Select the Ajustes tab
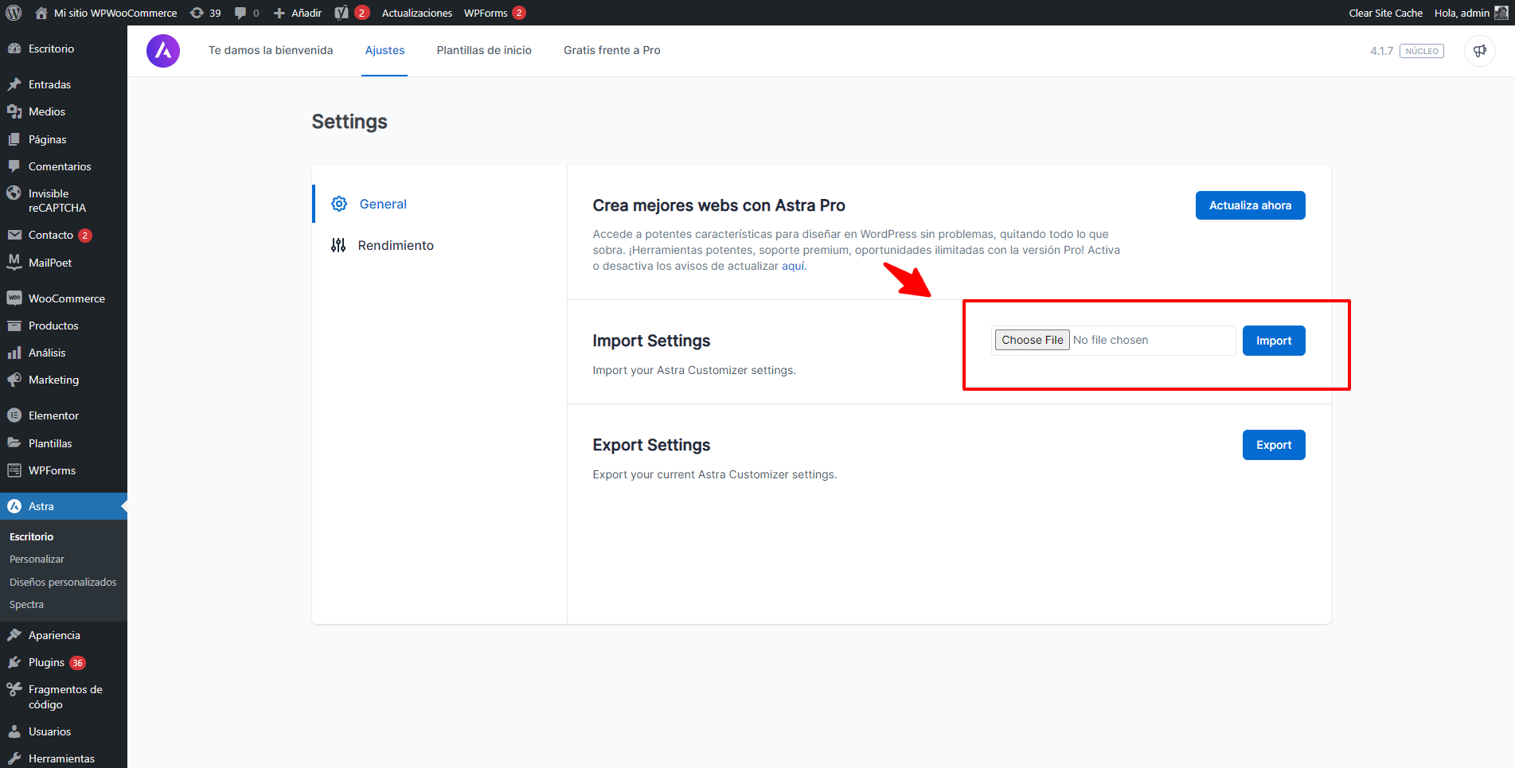 (x=385, y=50)
